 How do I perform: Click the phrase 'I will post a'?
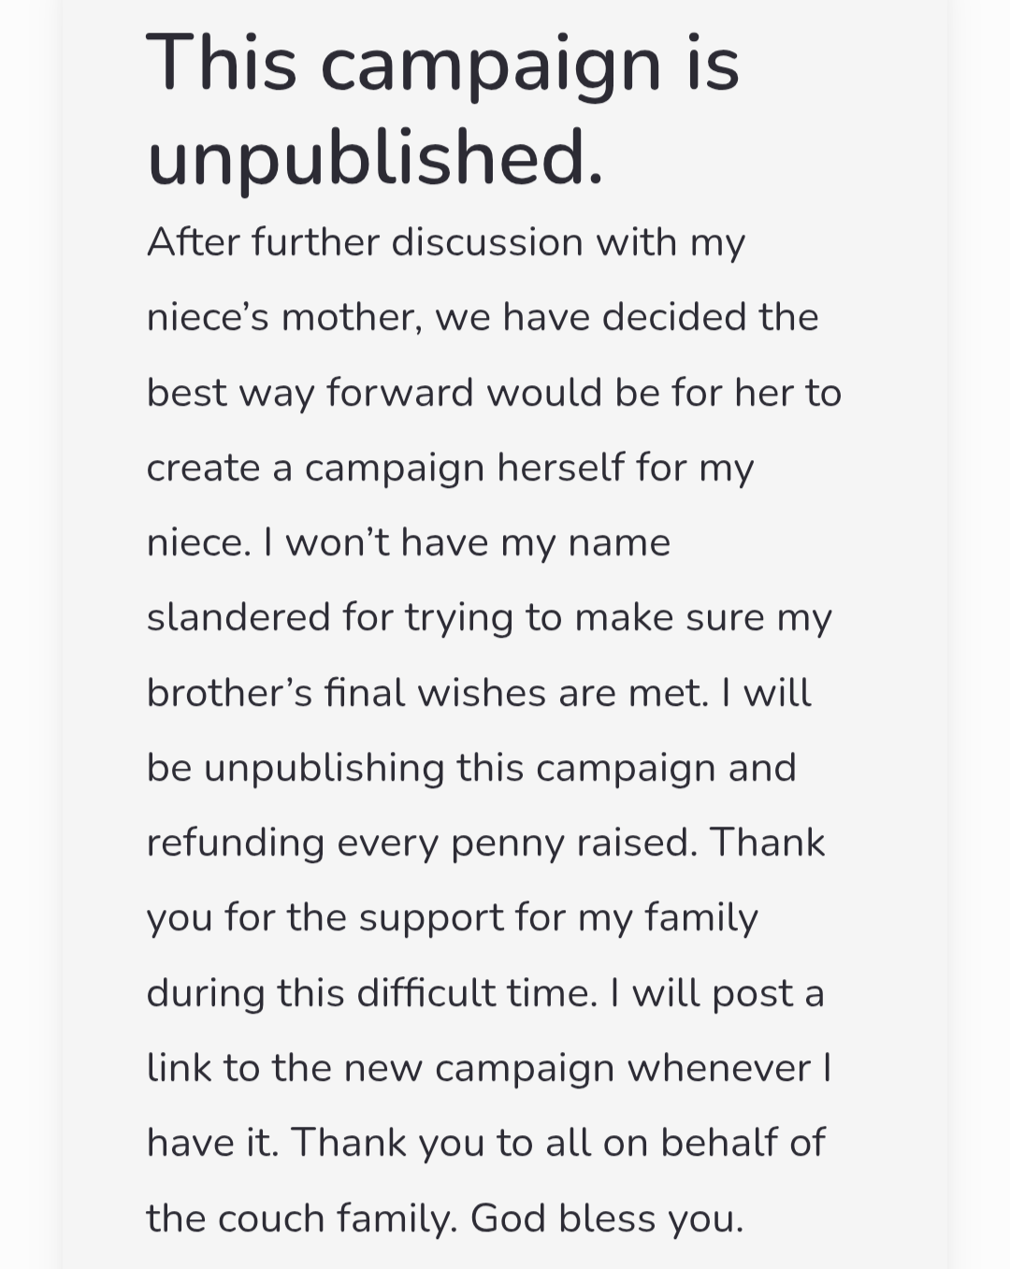(x=716, y=993)
